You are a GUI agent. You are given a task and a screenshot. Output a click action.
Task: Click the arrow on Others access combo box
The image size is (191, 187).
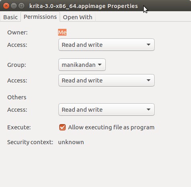click(149, 109)
